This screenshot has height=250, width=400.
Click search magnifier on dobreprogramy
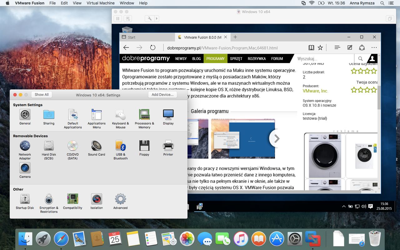(x=360, y=58)
